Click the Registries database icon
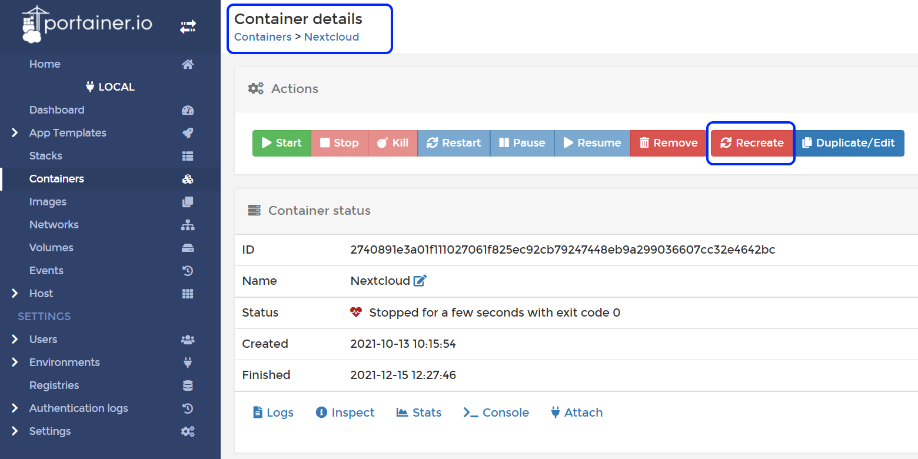This screenshot has height=459, width=918. click(x=188, y=385)
